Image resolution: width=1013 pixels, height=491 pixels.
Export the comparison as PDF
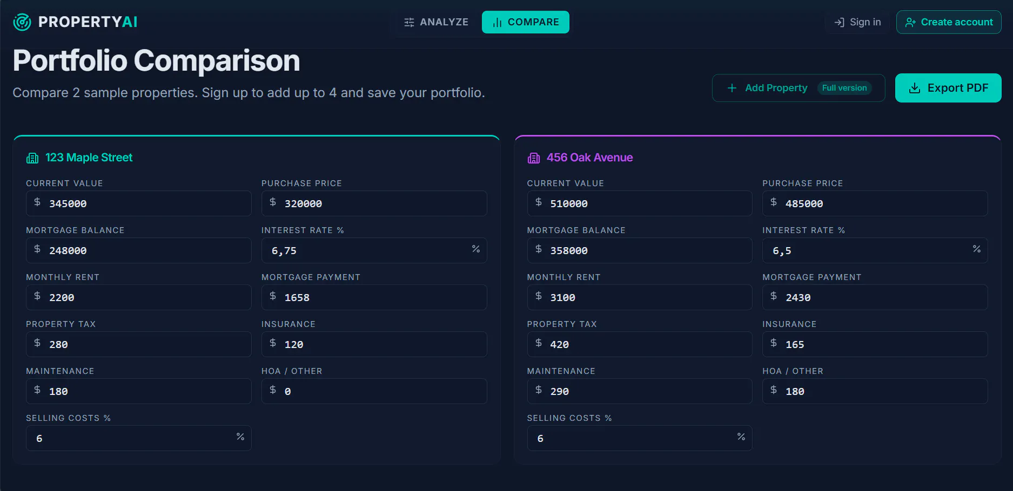(948, 88)
